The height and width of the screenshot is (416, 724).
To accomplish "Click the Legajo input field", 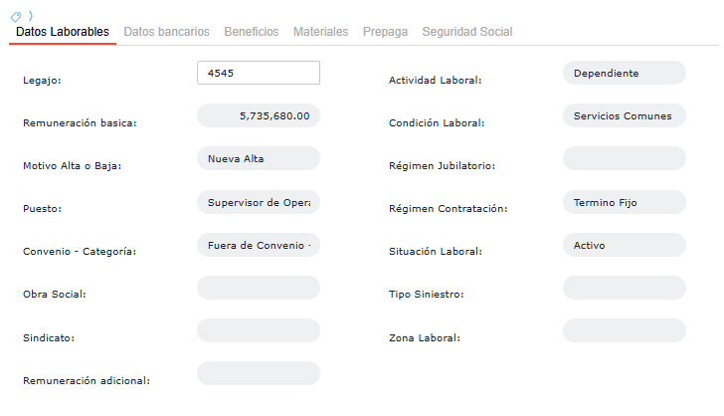I will click(259, 73).
